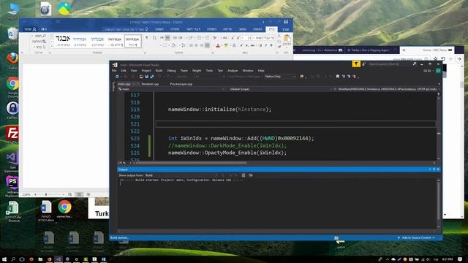Click the yellow notifications flag in Visual Studio
The image size is (468, 263).
coord(356,64)
